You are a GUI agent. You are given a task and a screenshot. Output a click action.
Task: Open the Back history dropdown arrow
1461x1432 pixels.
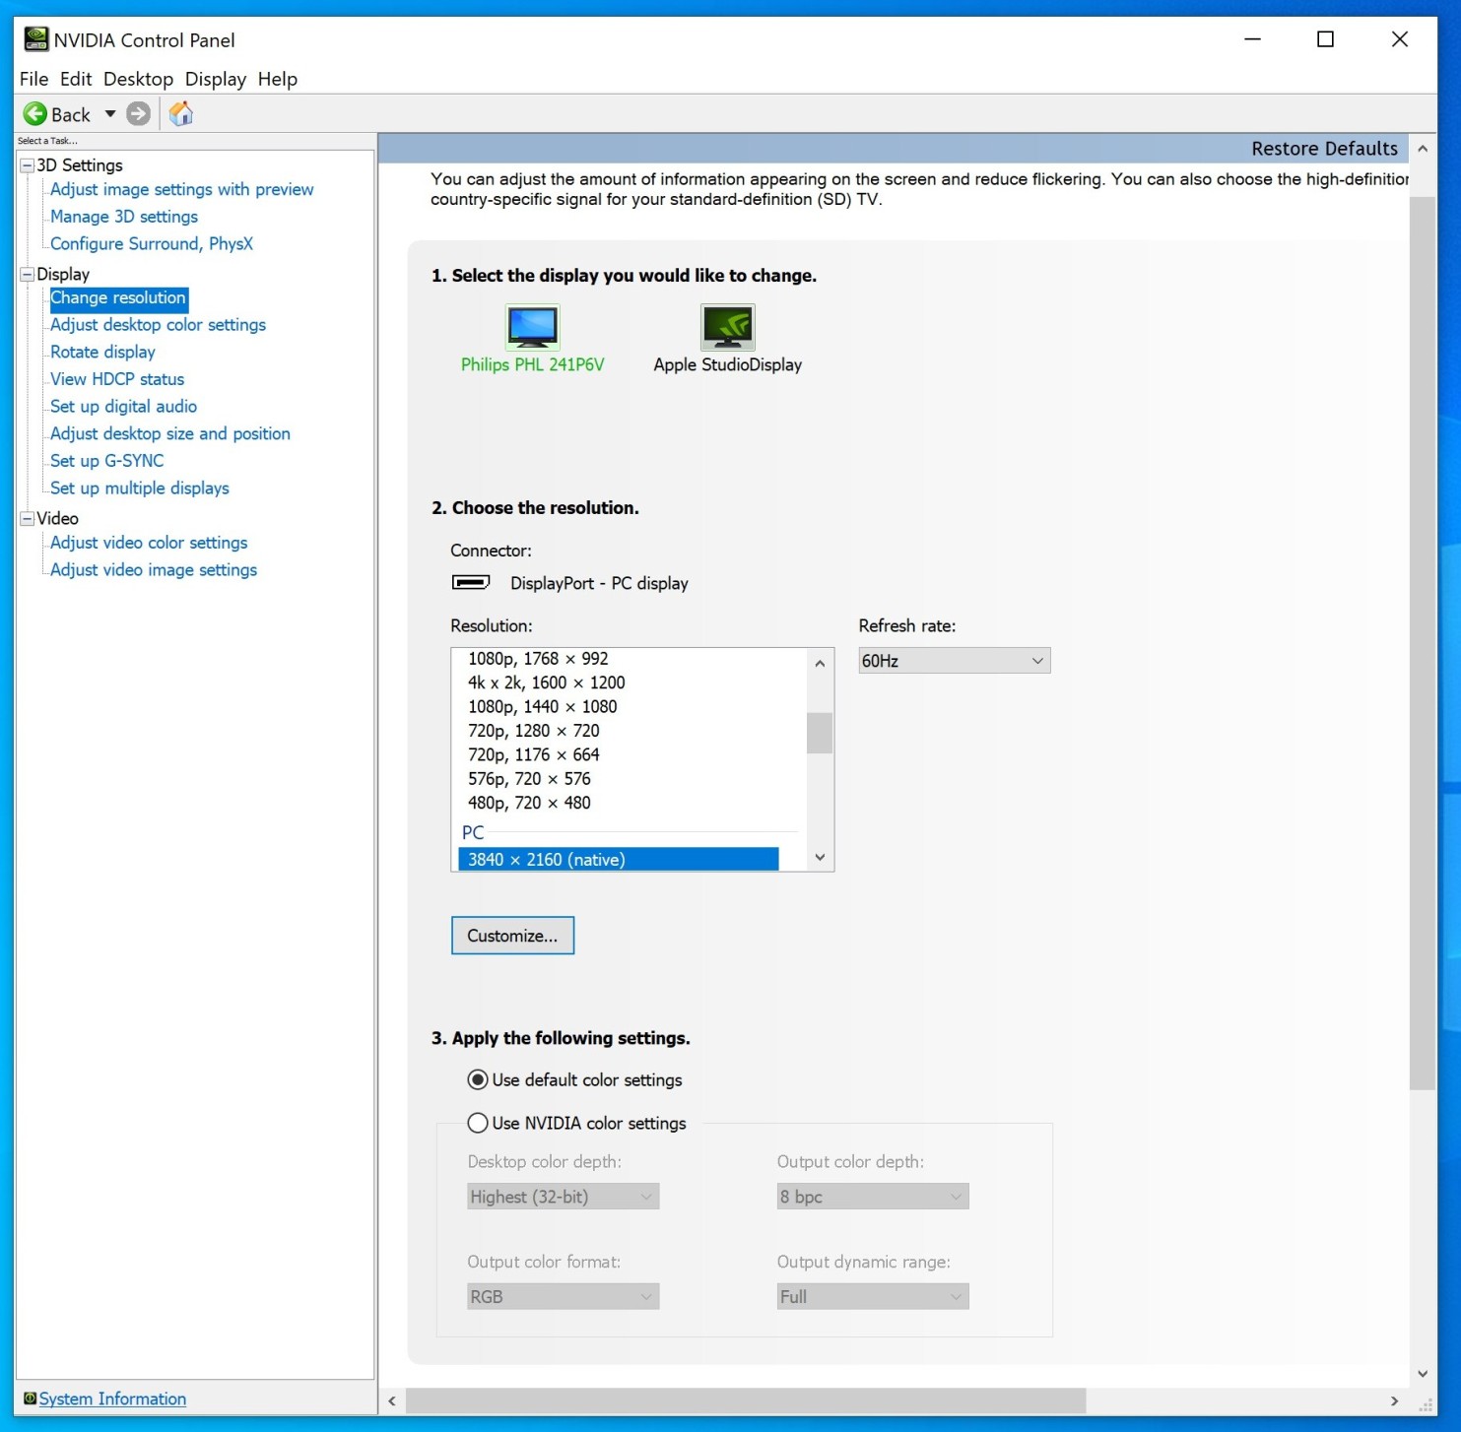pos(110,114)
